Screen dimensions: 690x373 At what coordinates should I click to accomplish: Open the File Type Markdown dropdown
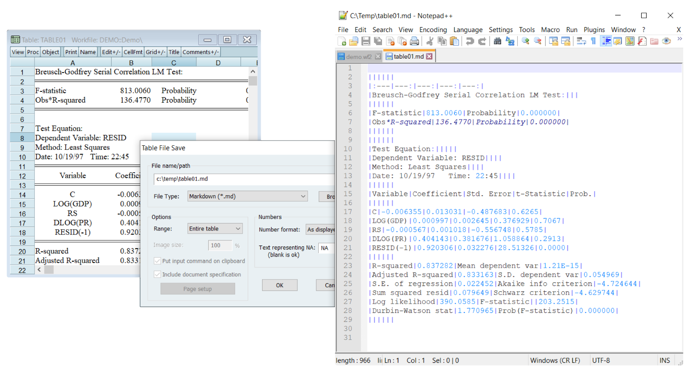point(247,196)
